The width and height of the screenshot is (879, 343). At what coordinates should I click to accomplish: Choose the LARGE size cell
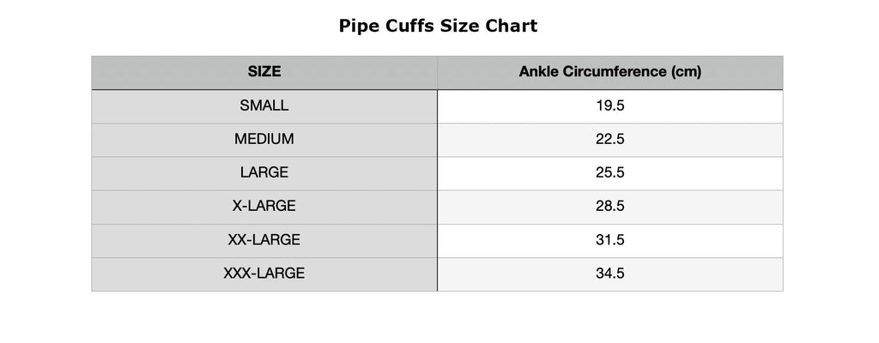pyautogui.click(x=264, y=173)
